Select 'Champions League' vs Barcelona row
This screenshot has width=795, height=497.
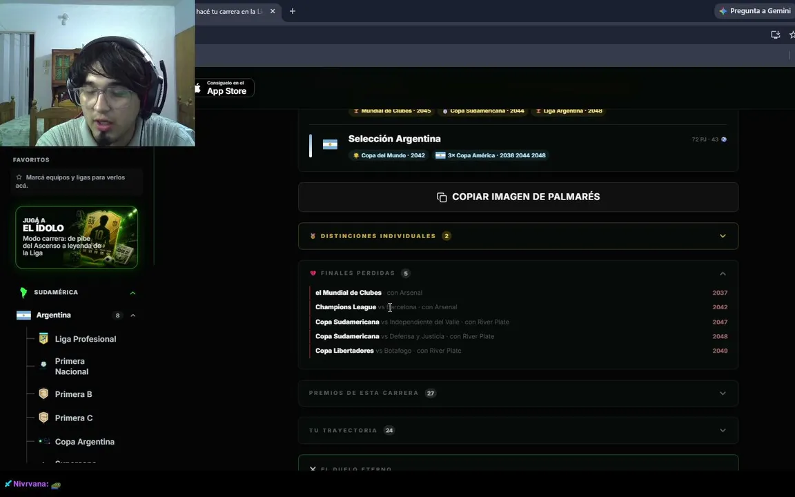point(518,306)
